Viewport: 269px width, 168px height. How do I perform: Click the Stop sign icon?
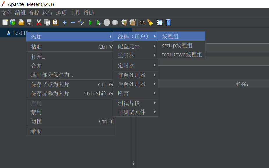click(107, 22)
